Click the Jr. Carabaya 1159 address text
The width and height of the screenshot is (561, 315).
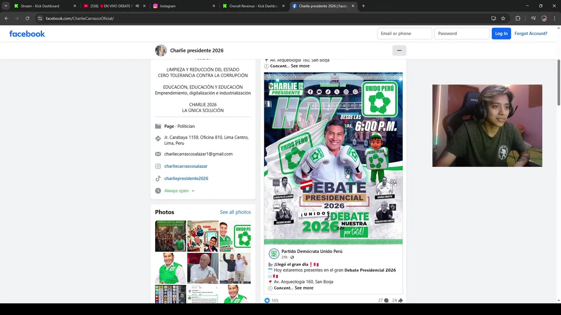(206, 140)
